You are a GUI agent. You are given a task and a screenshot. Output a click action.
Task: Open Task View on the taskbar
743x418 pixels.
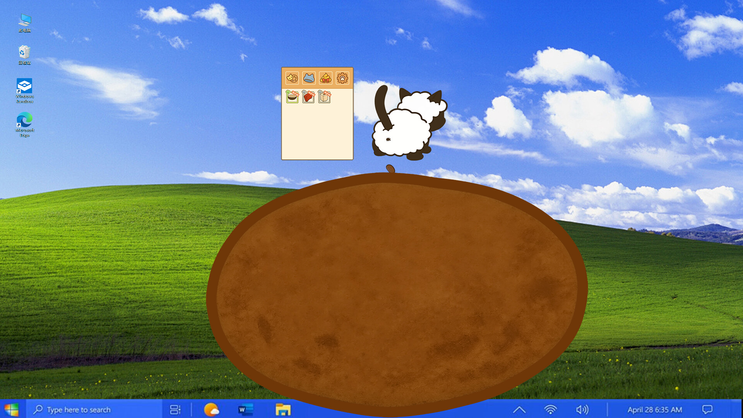[175, 409]
